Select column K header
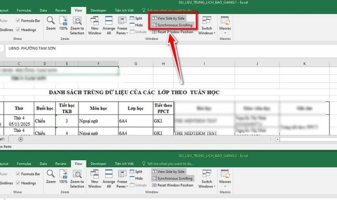The width and height of the screenshot is (337, 200). pyautogui.click(x=304, y=63)
